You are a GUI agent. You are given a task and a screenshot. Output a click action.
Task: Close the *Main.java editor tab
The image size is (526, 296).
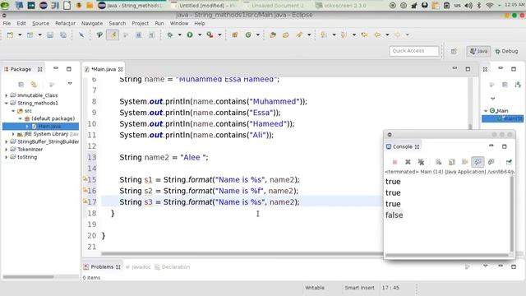coord(121,69)
